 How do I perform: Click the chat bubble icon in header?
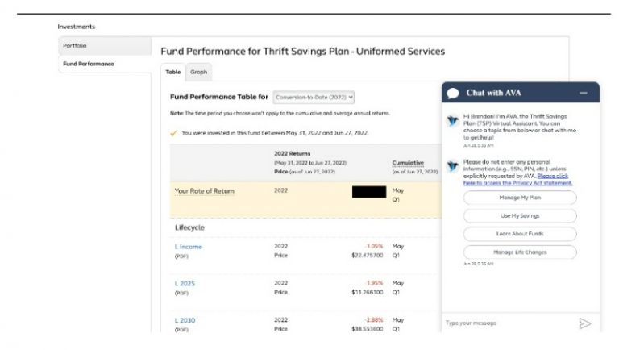coord(453,94)
